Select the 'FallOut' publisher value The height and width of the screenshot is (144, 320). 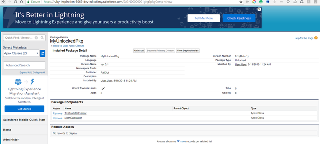105,72
